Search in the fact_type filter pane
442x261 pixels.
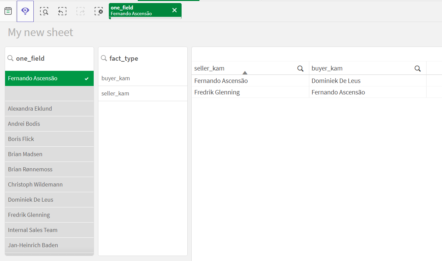point(104,58)
